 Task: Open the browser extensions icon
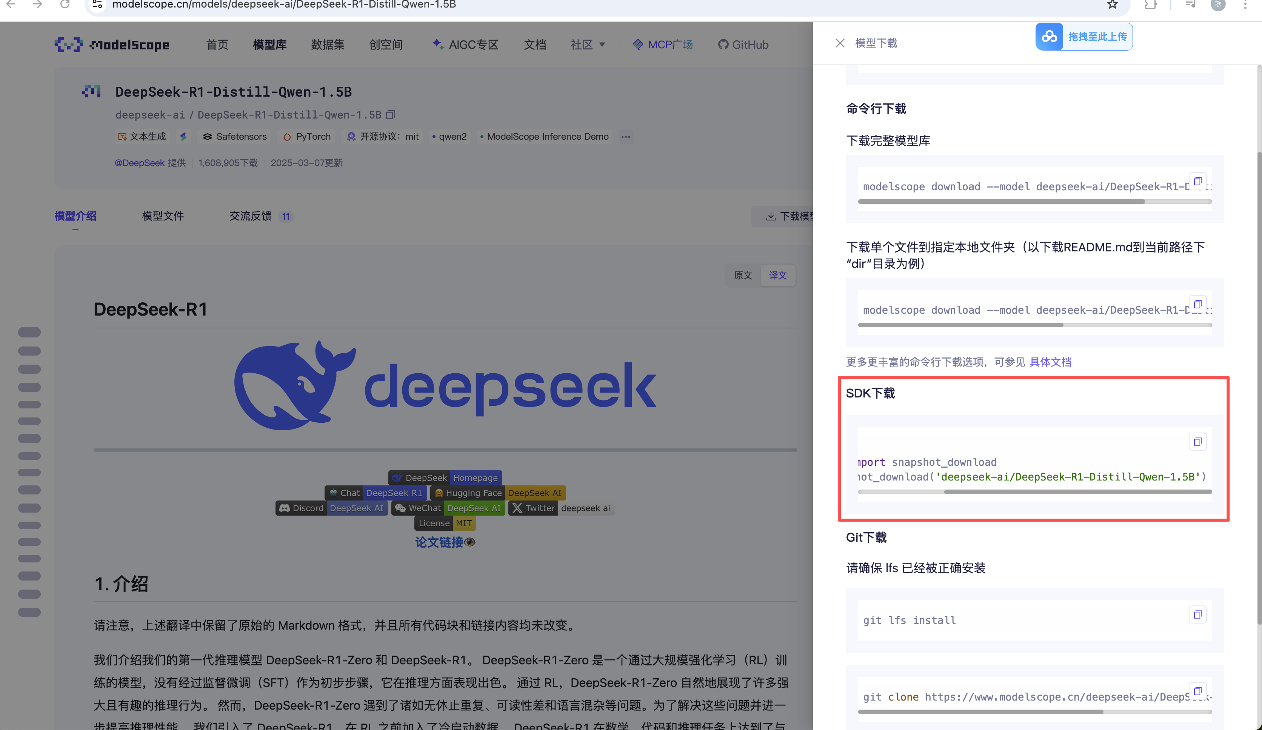(1150, 5)
